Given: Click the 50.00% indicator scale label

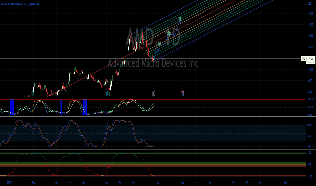Looking at the screenshot, I should coord(310,107).
